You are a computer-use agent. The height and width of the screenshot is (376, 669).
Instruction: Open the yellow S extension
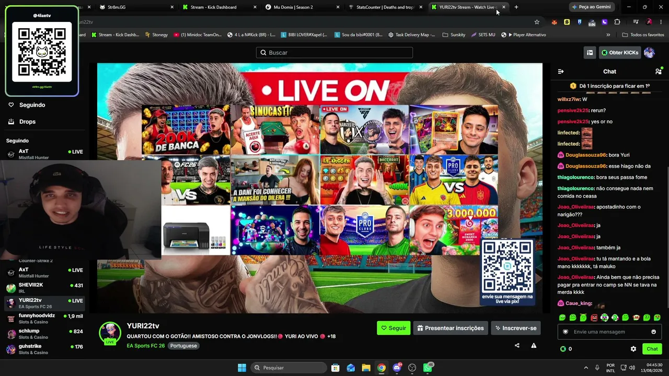point(567,22)
